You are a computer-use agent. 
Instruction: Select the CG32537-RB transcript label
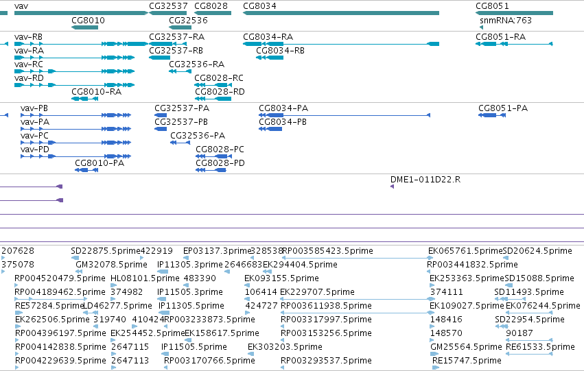tap(176, 51)
